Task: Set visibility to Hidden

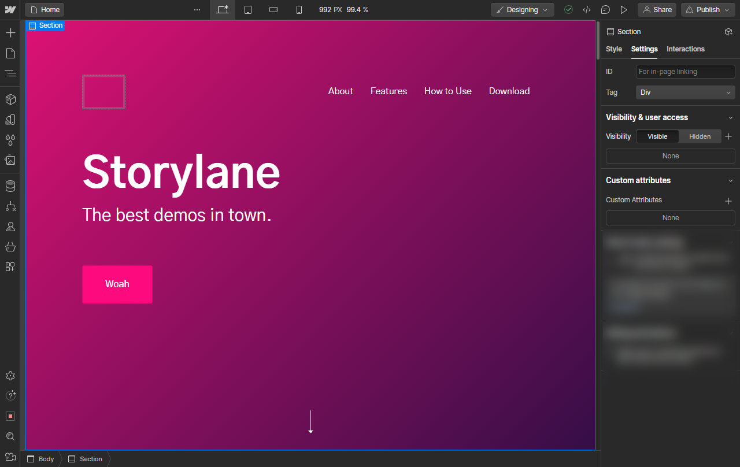Action: click(700, 136)
